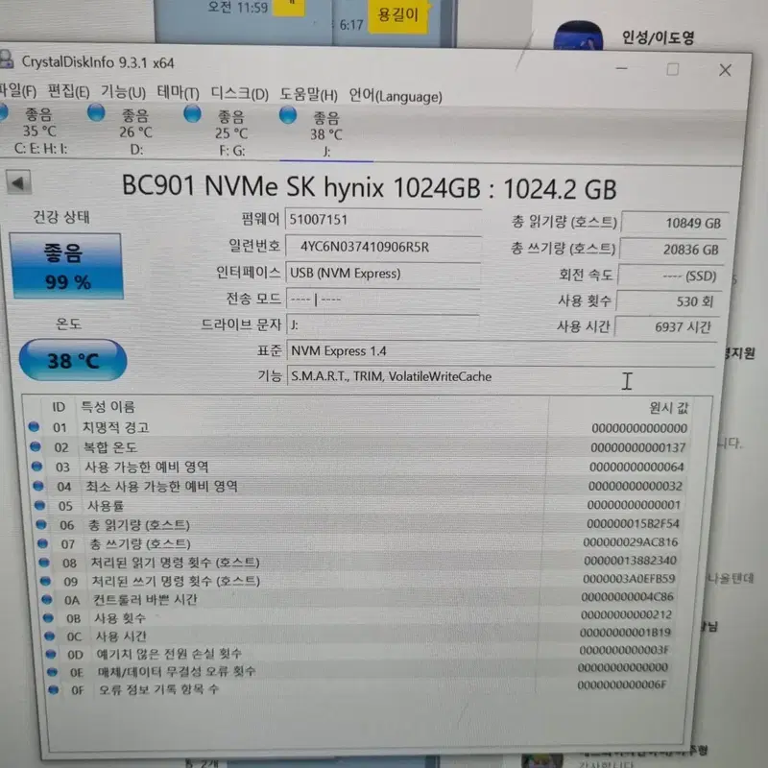Click the status dot for row 0C 사용 시간
The height and width of the screenshot is (768, 768).
tap(50, 636)
